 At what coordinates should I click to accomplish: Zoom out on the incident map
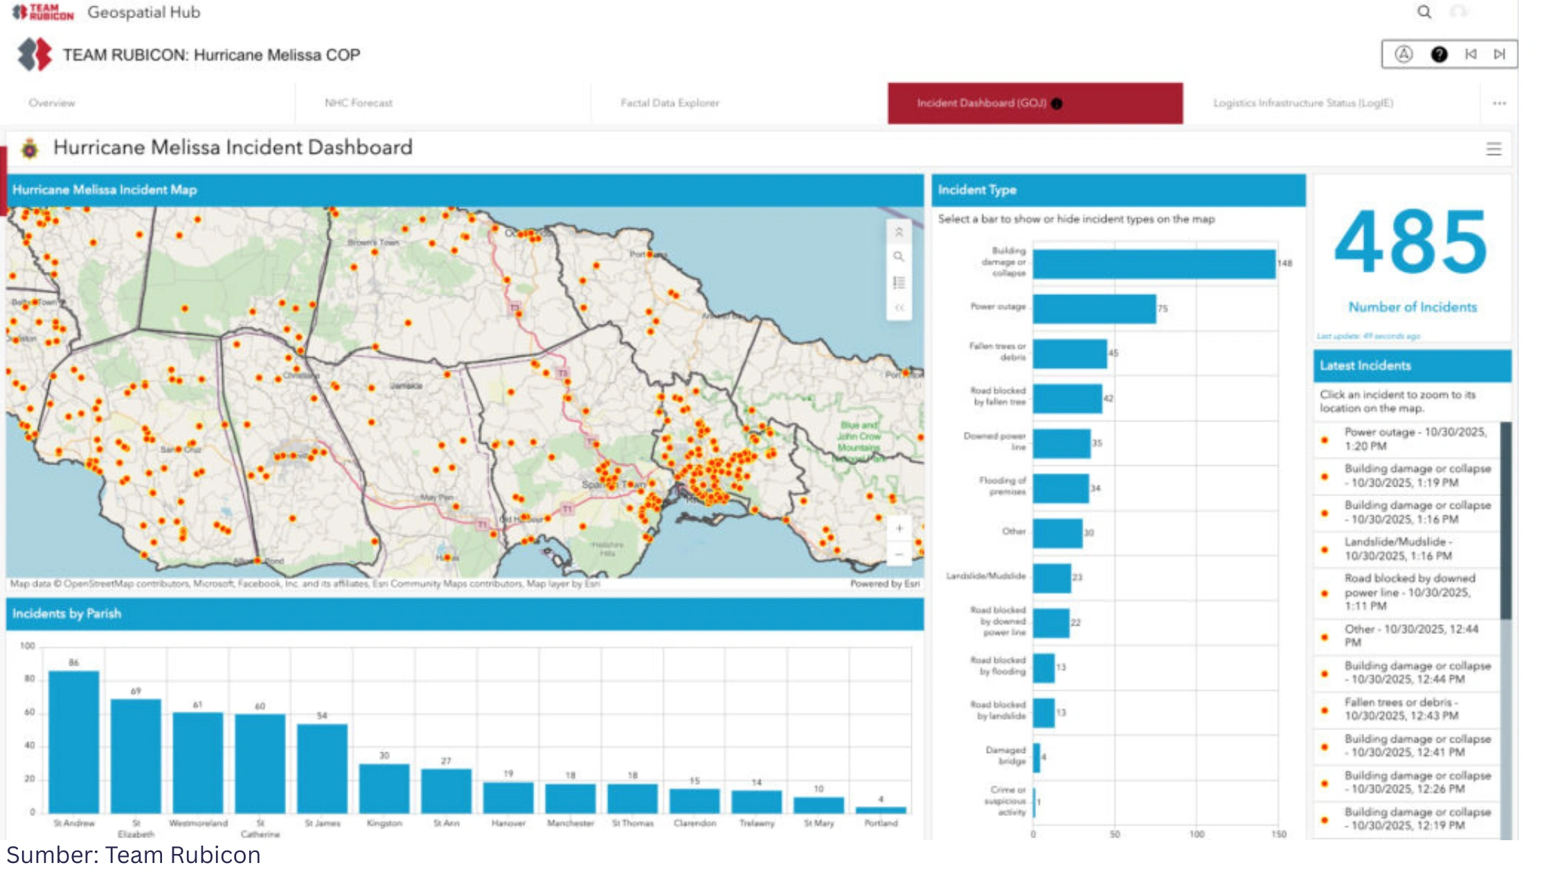pos(899,554)
